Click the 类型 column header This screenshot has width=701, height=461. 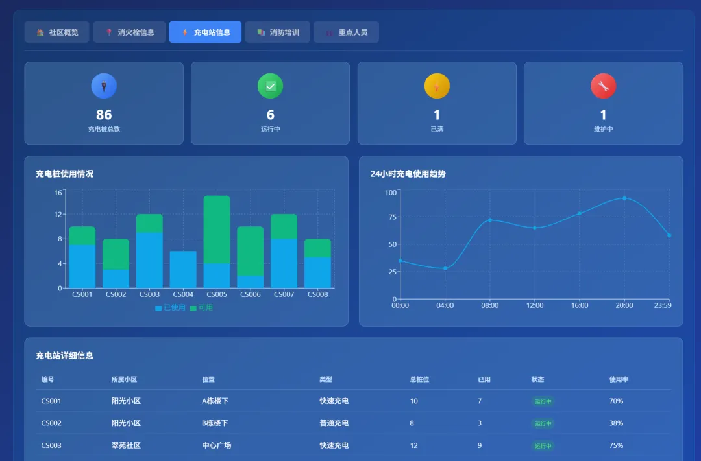coord(326,379)
